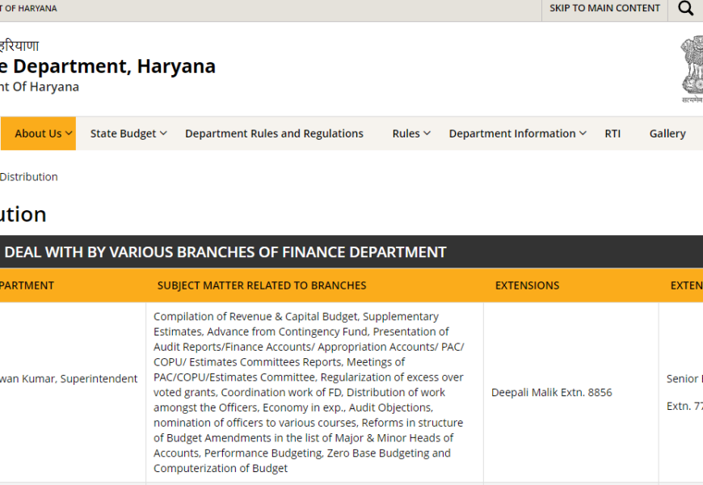703x485 pixels.
Task: Click the Department, Haryana site title
Action: point(107,66)
